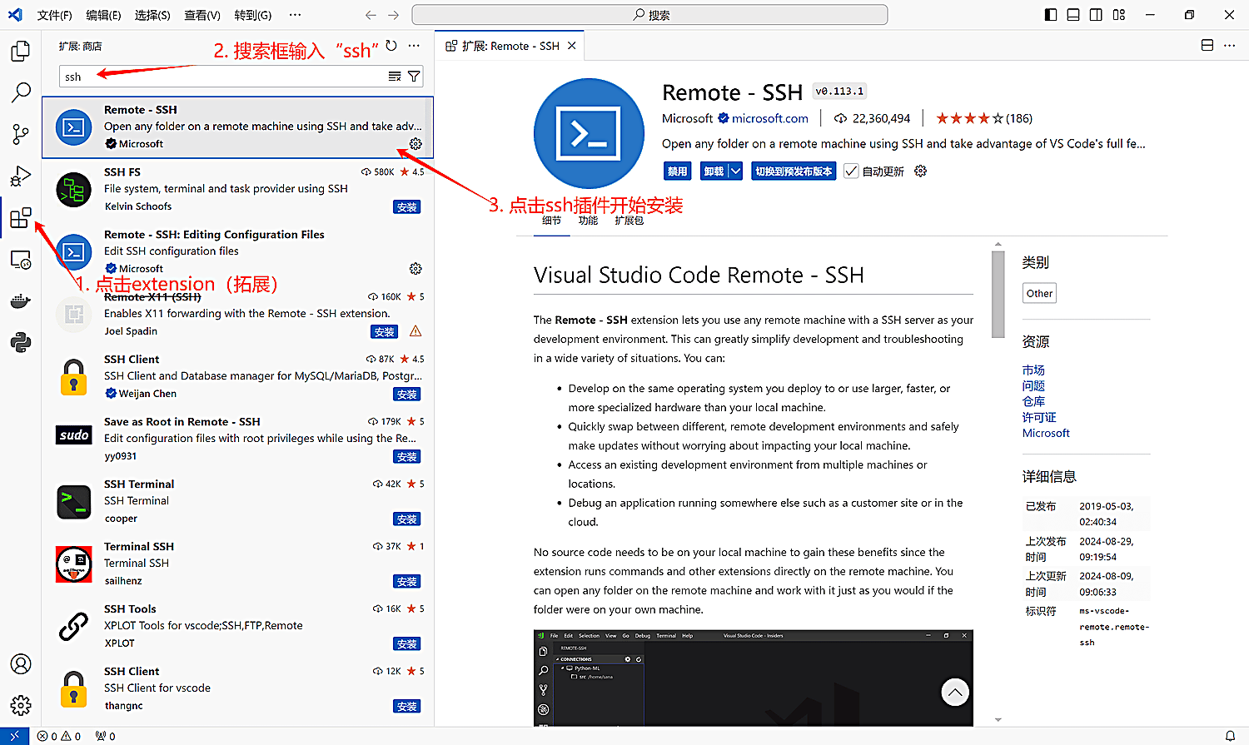Toggle the primary side bar layout button
Viewport: 1249px width, 745px height.
click(x=1051, y=15)
